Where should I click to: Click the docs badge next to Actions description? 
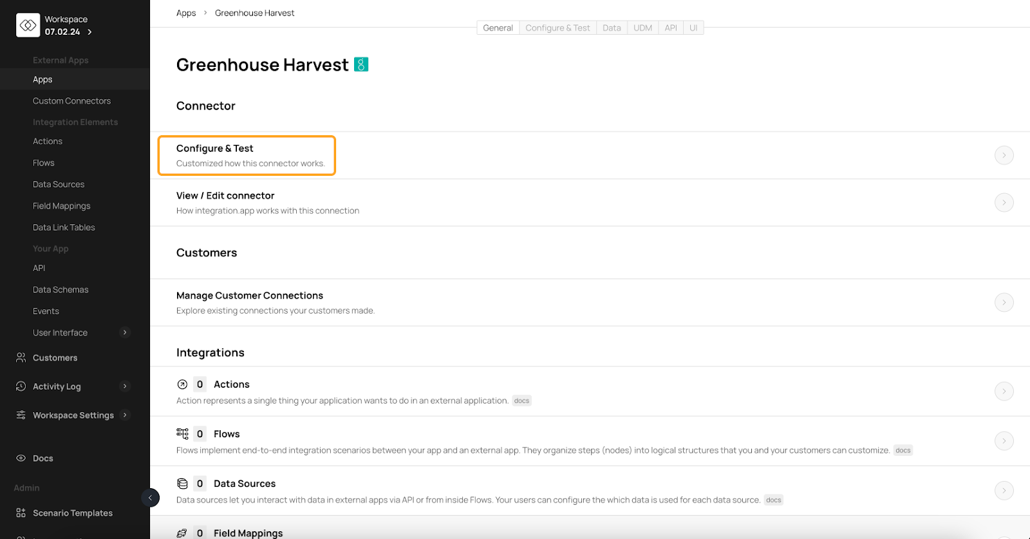tap(521, 401)
